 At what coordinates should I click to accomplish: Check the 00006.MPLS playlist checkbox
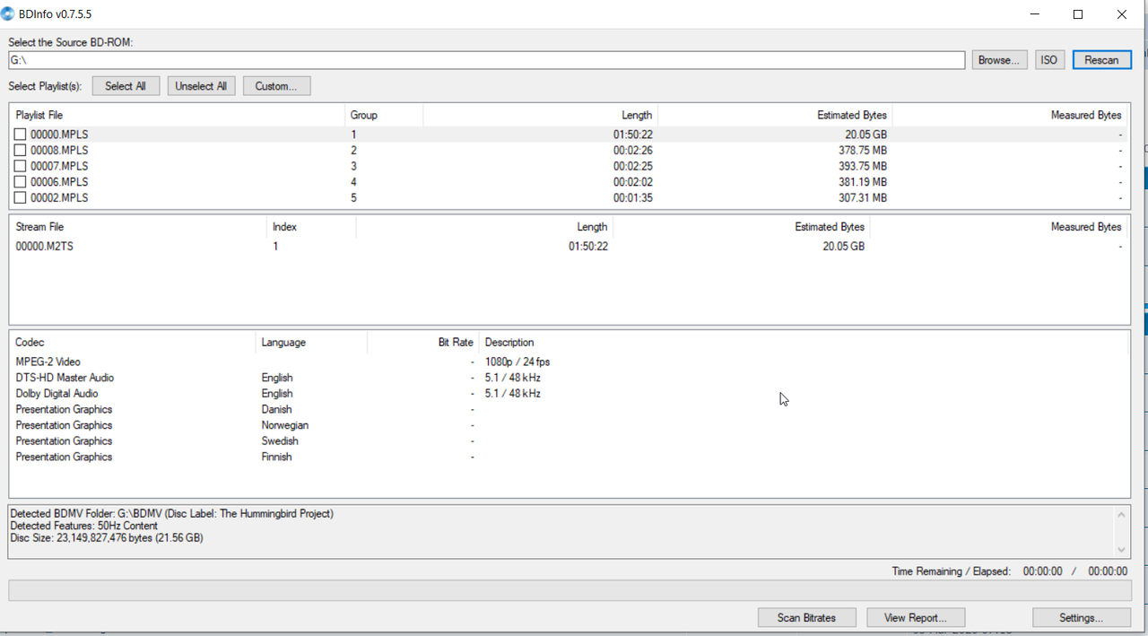(x=20, y=182)
